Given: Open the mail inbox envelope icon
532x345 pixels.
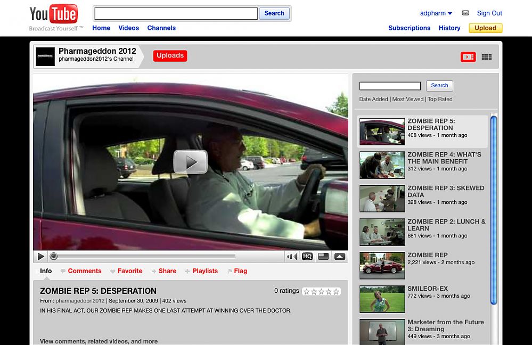Looking at the screenshot, I should [465, 13].
